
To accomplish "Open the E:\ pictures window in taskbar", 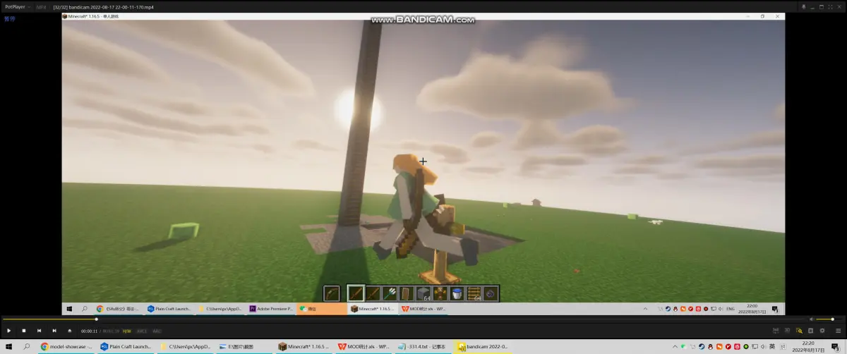I will (x=245, y=346).
